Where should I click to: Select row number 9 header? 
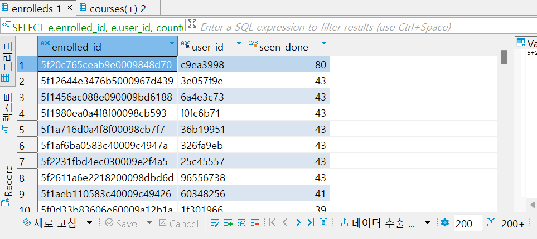(x=27, y=194)
